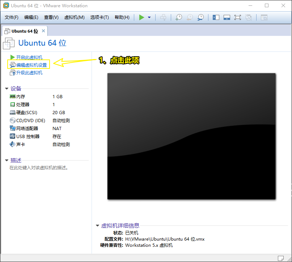Collapse the 设备 section
Image resolution: width=292 pixels, height=262 pixels.
click(x=7, y=88)
